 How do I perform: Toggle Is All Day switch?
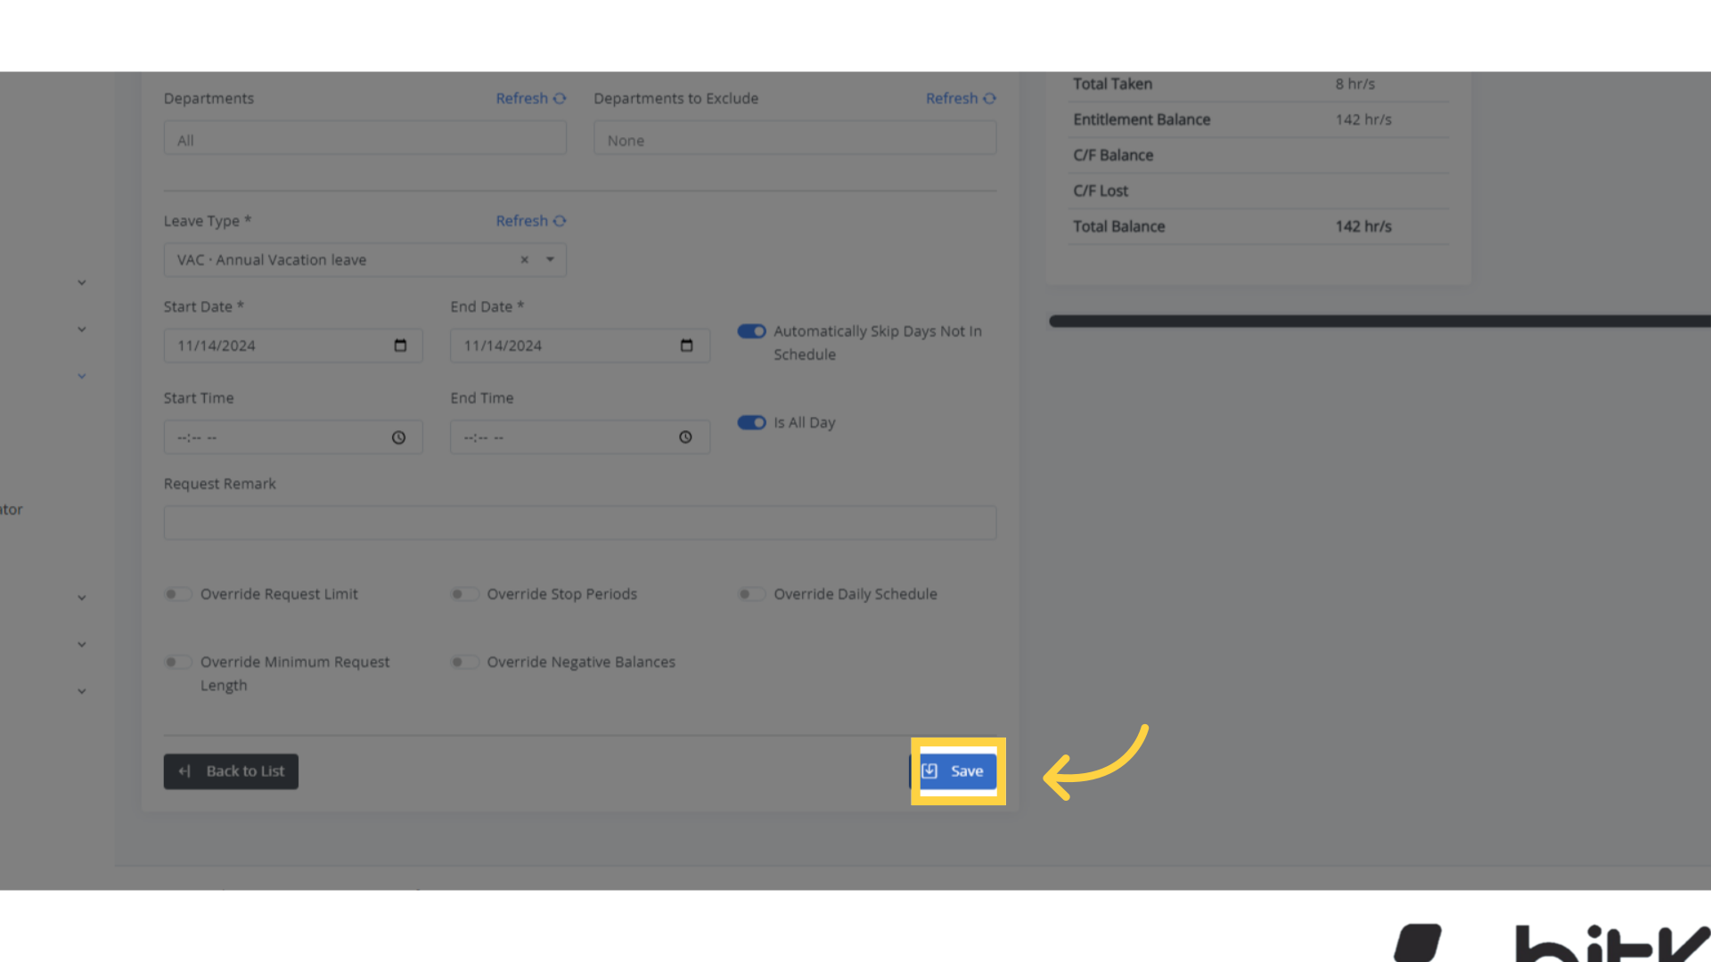[751, 423]
